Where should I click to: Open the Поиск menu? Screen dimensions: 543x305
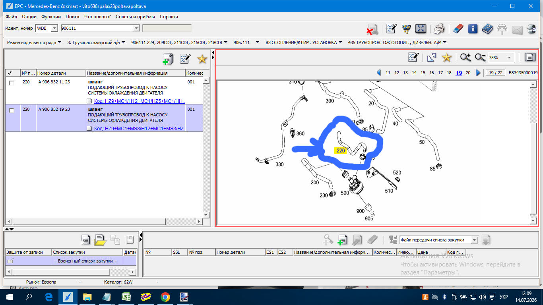73,17
